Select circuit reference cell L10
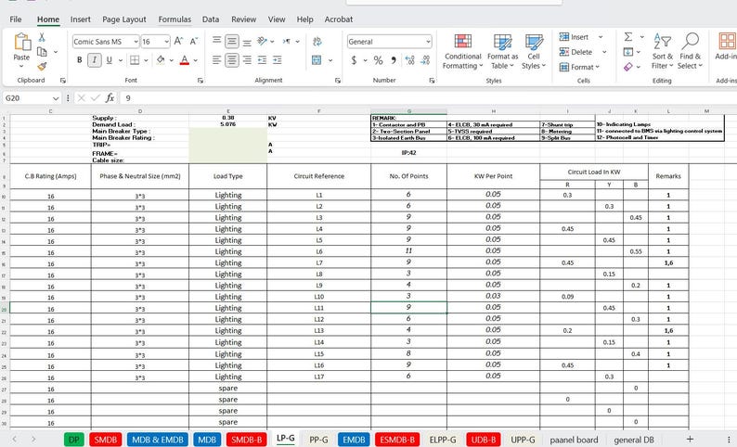The height and width of the screenshot is (447, 737). tap(319, 297)
